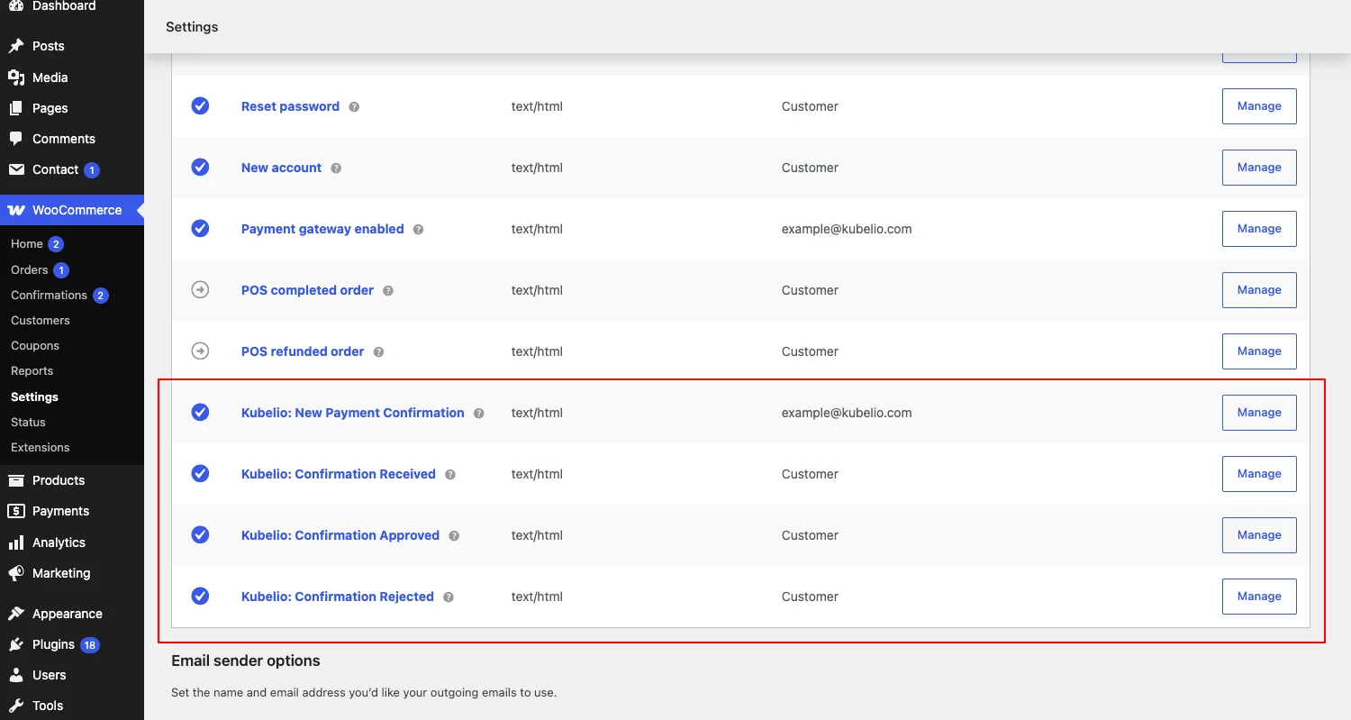Toggle enabled checkmark for Reset password email
Image resolution: width=1351 pixels, height=720 pixels.
[x=200, y=105]
